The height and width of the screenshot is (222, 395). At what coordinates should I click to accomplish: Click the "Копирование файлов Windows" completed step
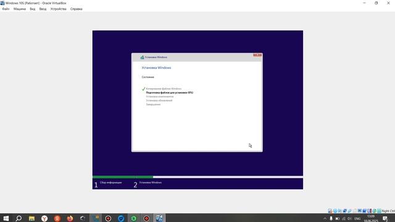tap(164, 89)
